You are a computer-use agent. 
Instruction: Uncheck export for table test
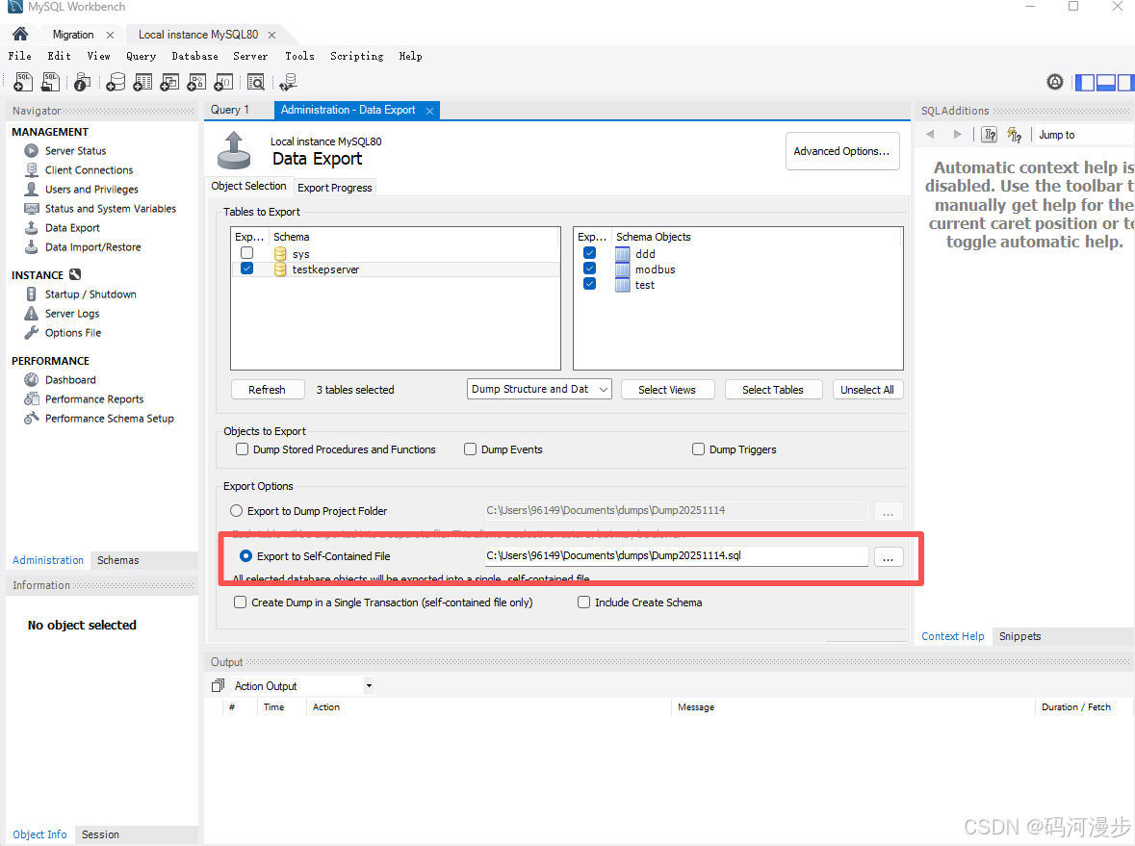click(x=590, y=284)
